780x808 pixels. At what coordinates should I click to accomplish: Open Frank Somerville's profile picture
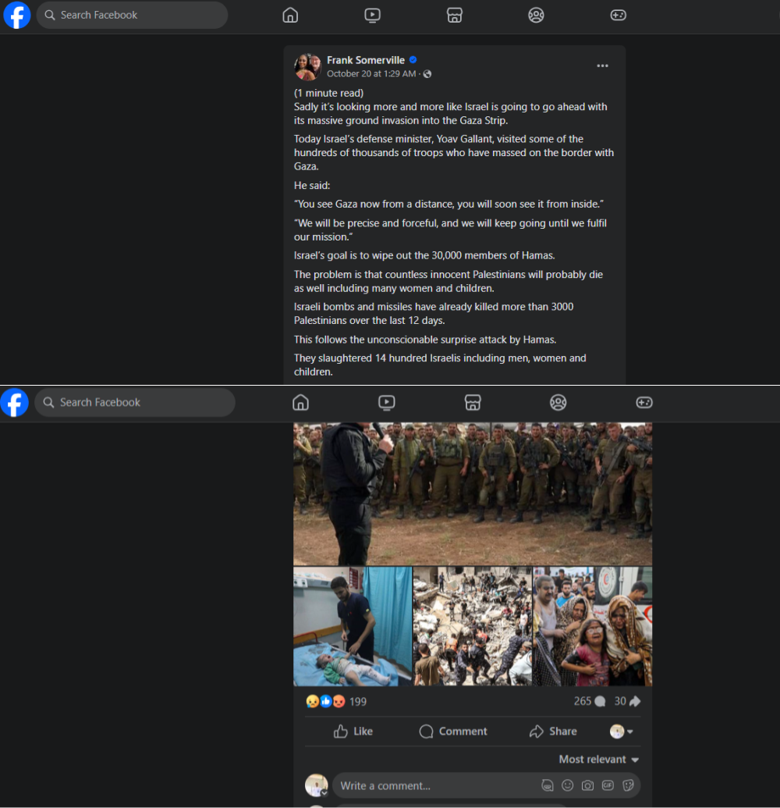(307, 67)
